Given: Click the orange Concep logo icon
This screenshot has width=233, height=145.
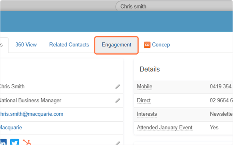Looking at the screenshot, I should [x=147, y=45].
